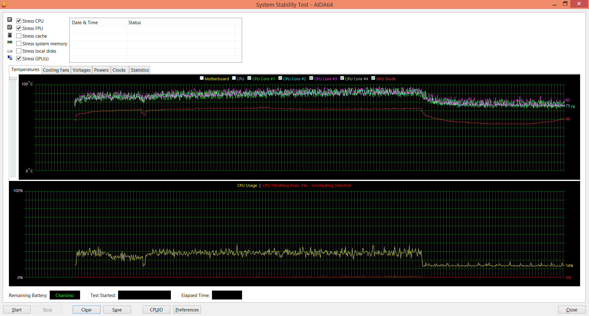View the Statistics tab

[140, 70]
